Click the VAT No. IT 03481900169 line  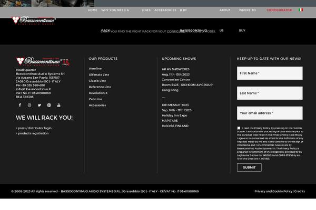(x=33, y=93)
